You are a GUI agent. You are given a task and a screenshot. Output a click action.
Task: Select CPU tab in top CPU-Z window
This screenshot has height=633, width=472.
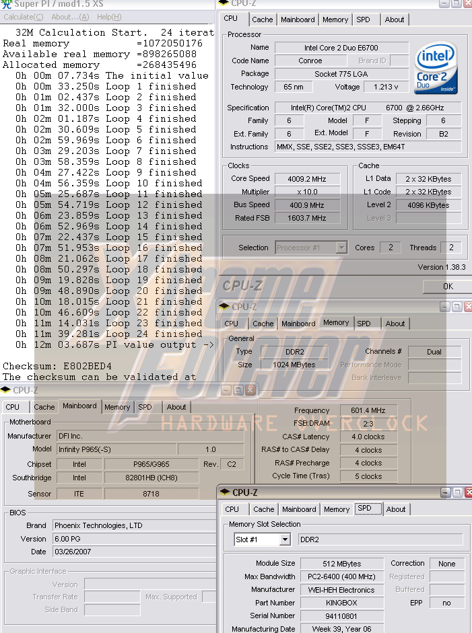231,19
